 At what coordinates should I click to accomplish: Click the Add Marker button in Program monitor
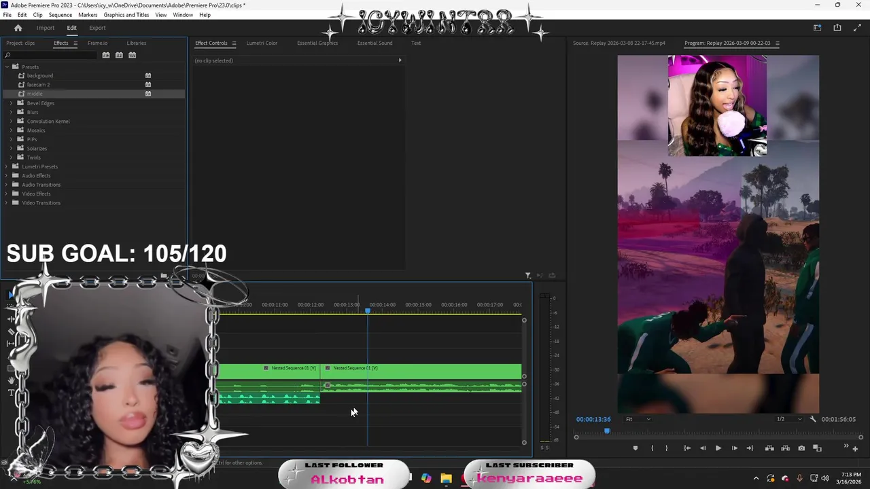pos(636,448)
